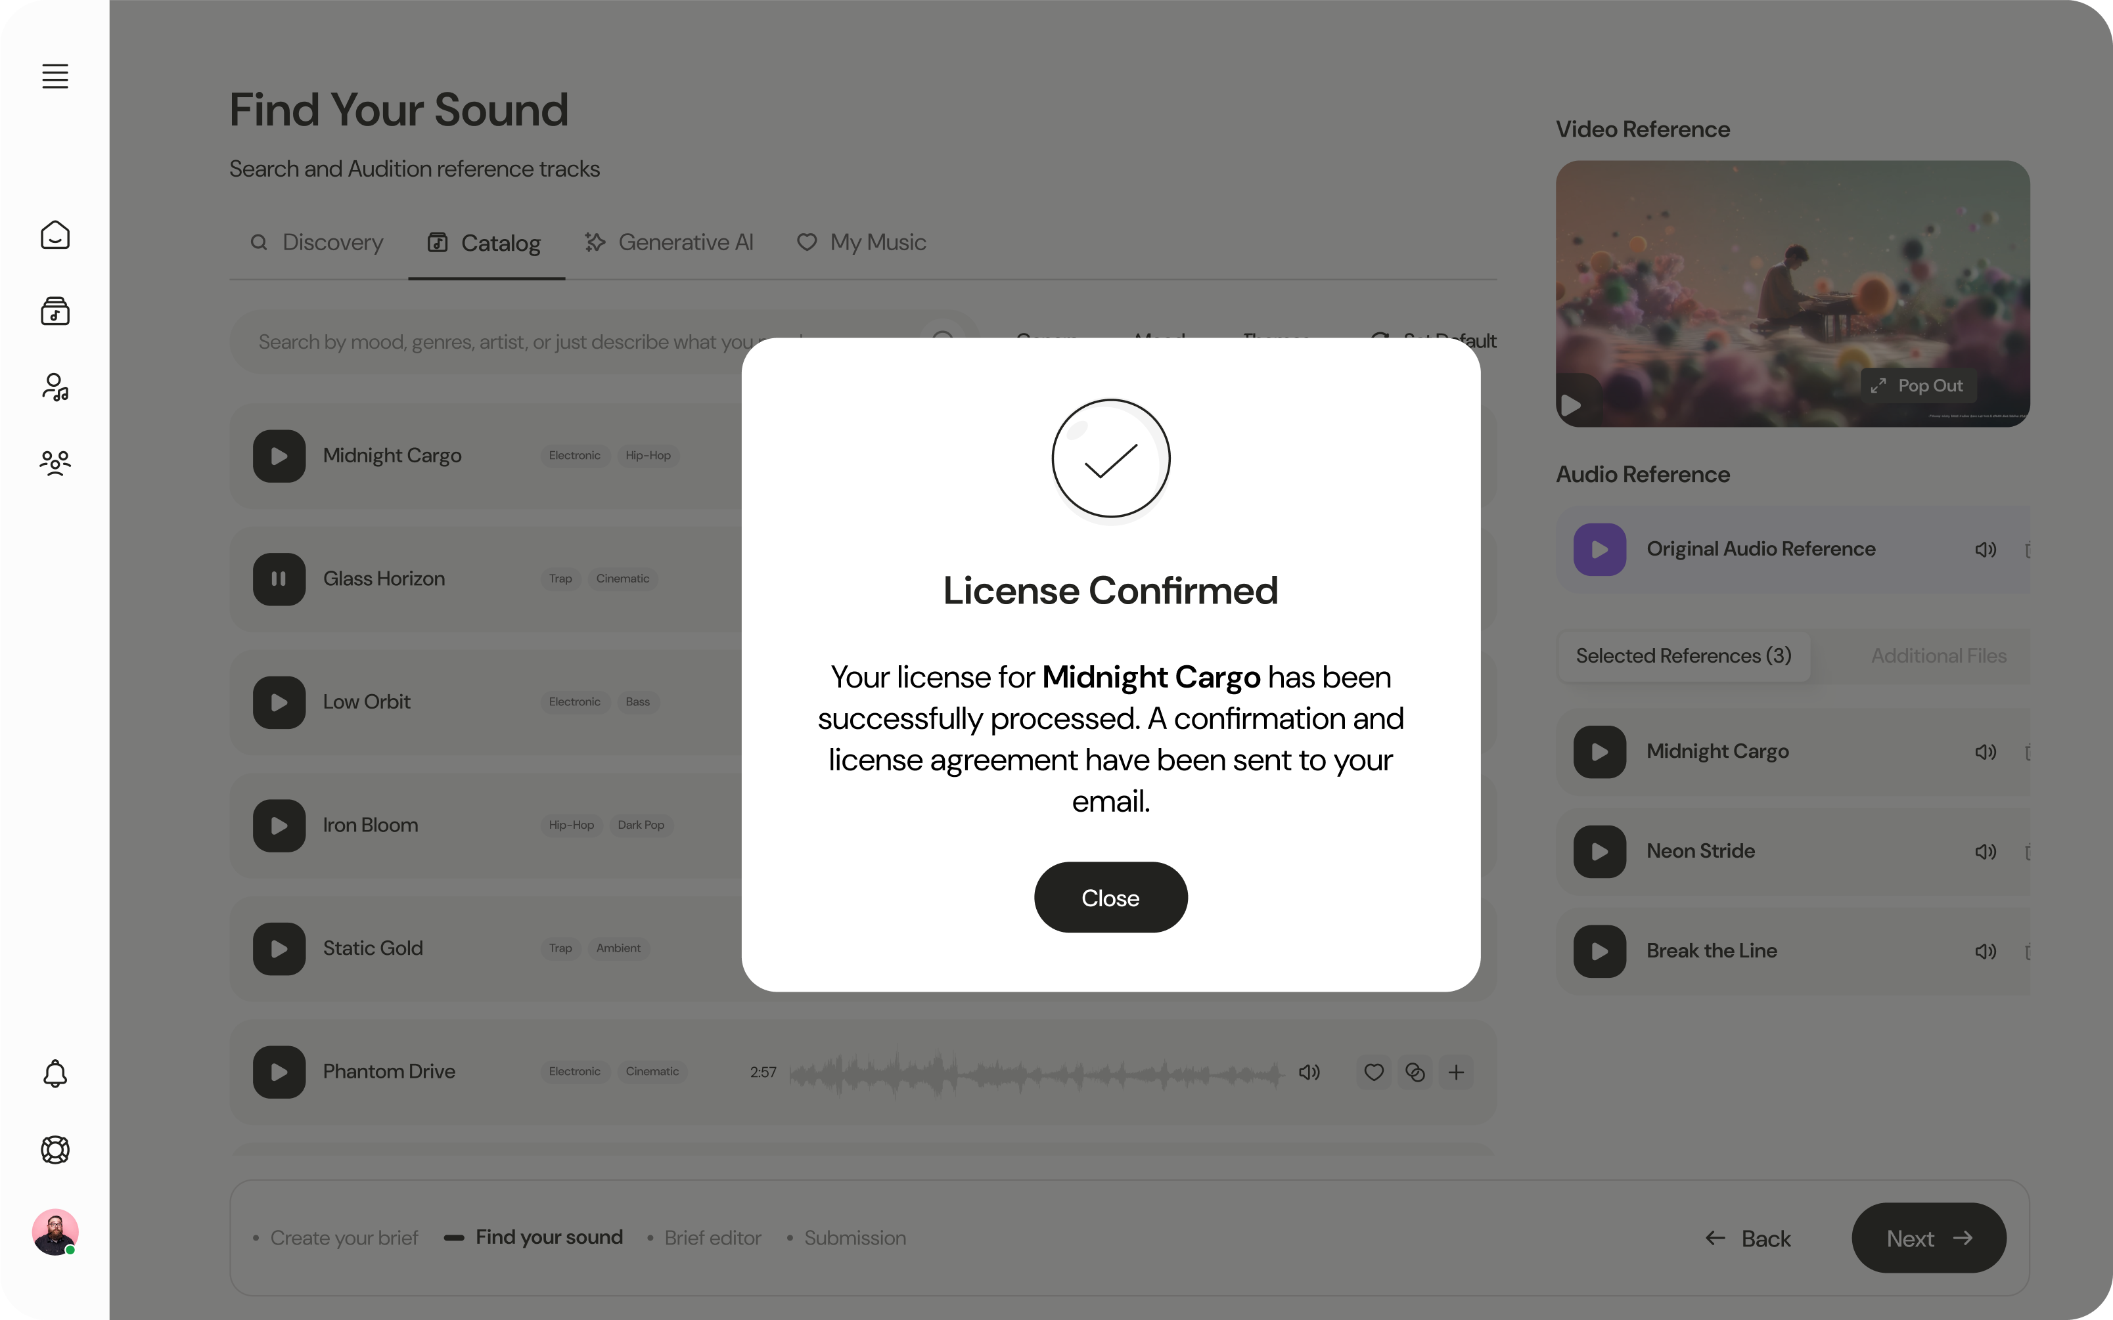Close the License Confirmed dialog
This screenshot has width=2113, height=1320.
pos(1110,896)
